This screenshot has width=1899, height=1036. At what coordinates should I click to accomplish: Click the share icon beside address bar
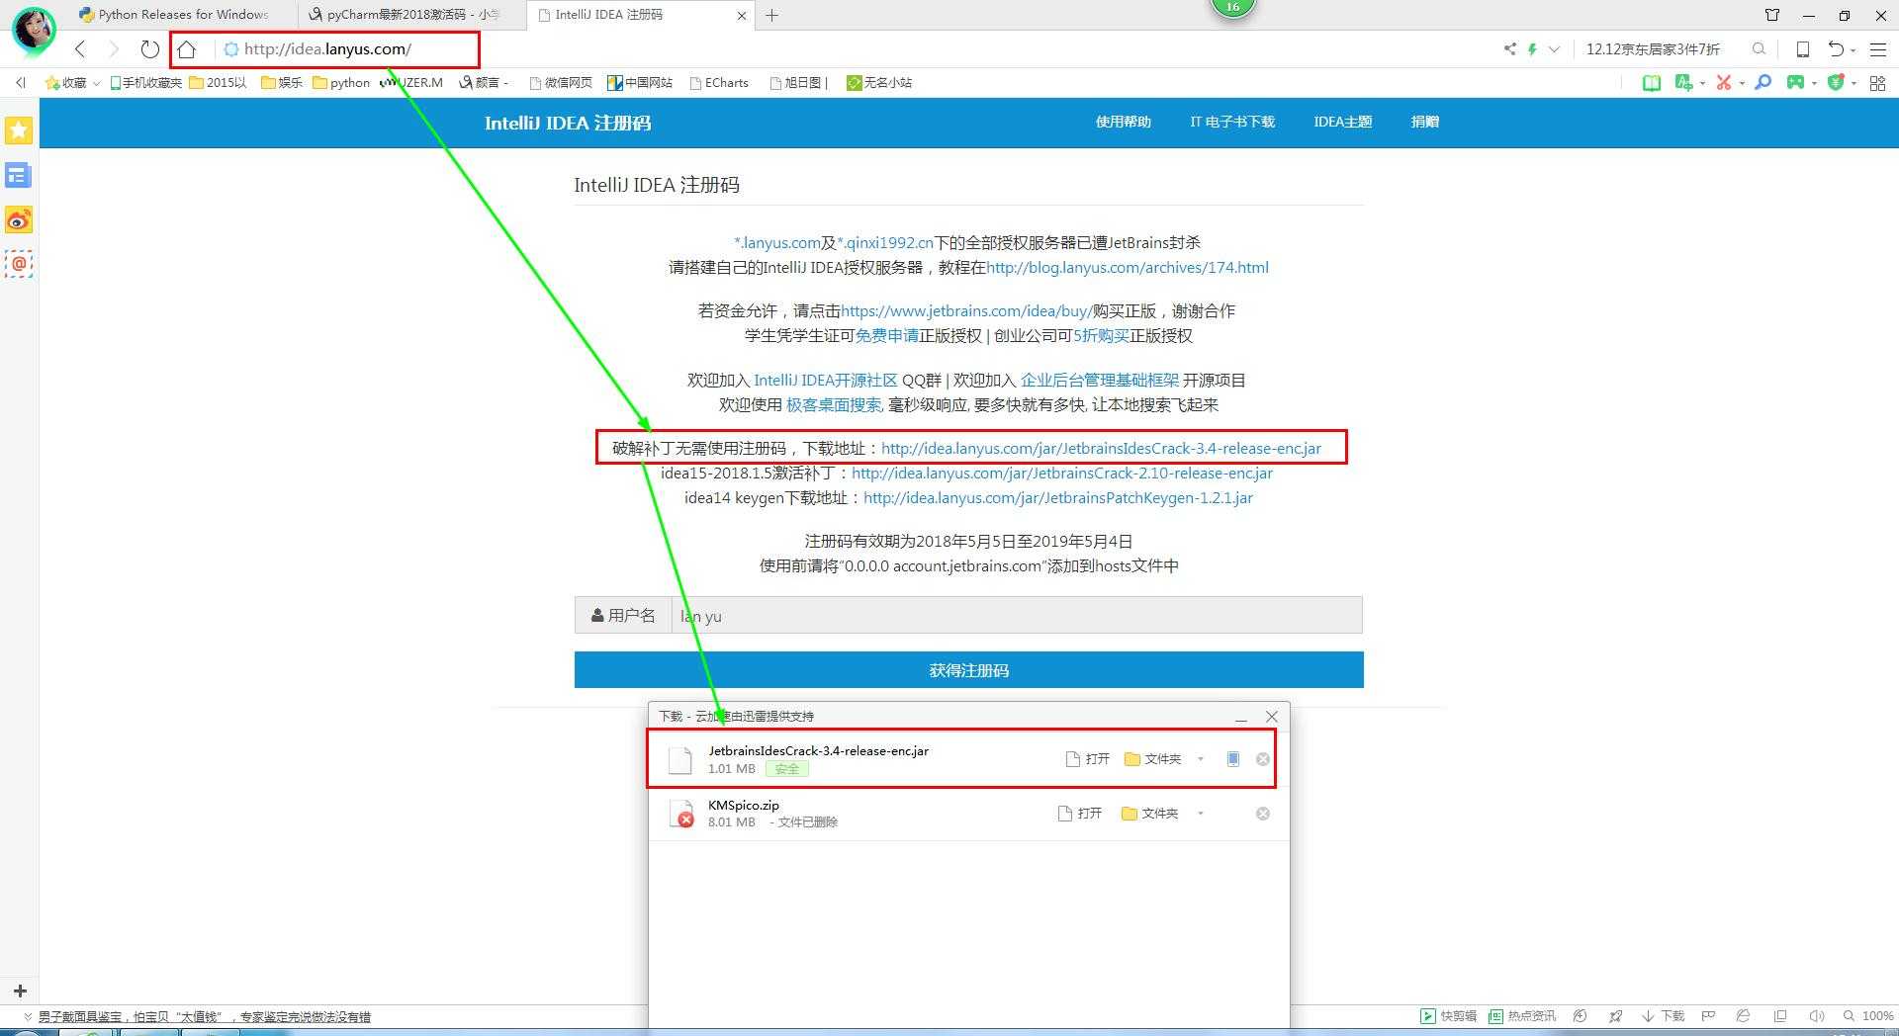1510,48
